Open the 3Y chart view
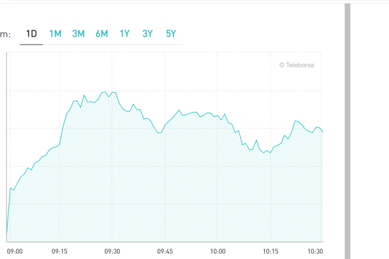Viewport: 389px width, 259px height. (x=148, y=33)
